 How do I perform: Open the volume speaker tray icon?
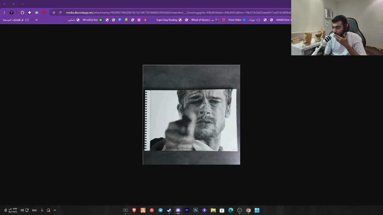[22, 210]
